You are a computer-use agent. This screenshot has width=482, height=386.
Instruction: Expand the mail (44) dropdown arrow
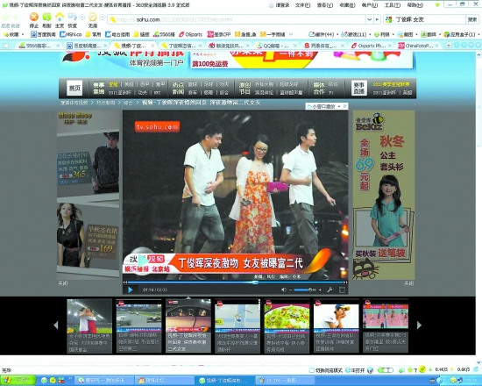point(337,34)
